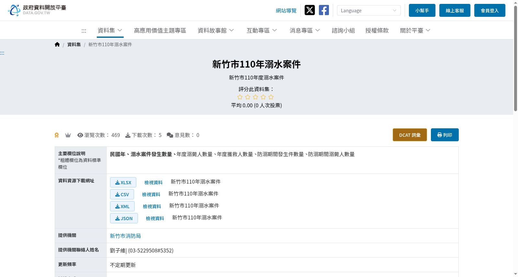The height and width of the screenshot is (277, 518).
Task: Rate dataset with the third star
Action: point(255,97)
